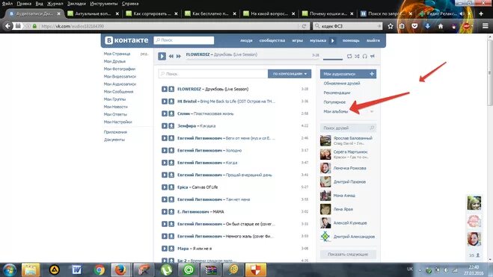Open музыка link in header

click(x=318, y=40)
